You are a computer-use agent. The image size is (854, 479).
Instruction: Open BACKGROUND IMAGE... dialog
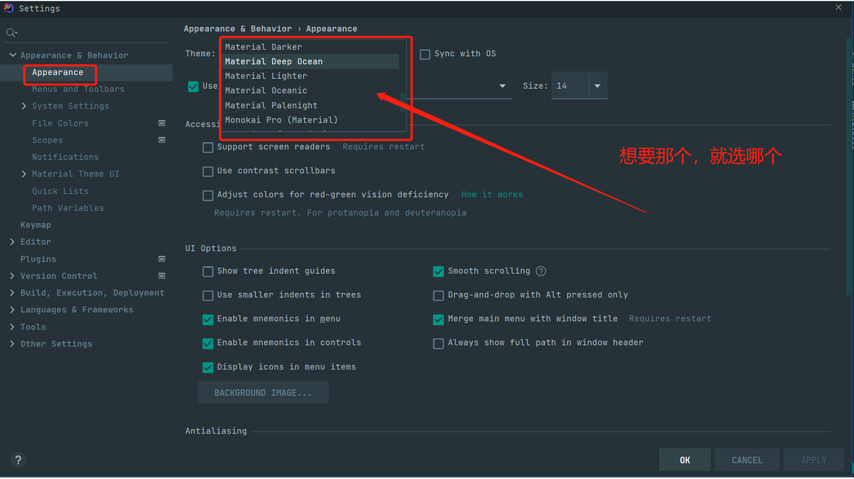pyautogui.click(x=263, y=393)
